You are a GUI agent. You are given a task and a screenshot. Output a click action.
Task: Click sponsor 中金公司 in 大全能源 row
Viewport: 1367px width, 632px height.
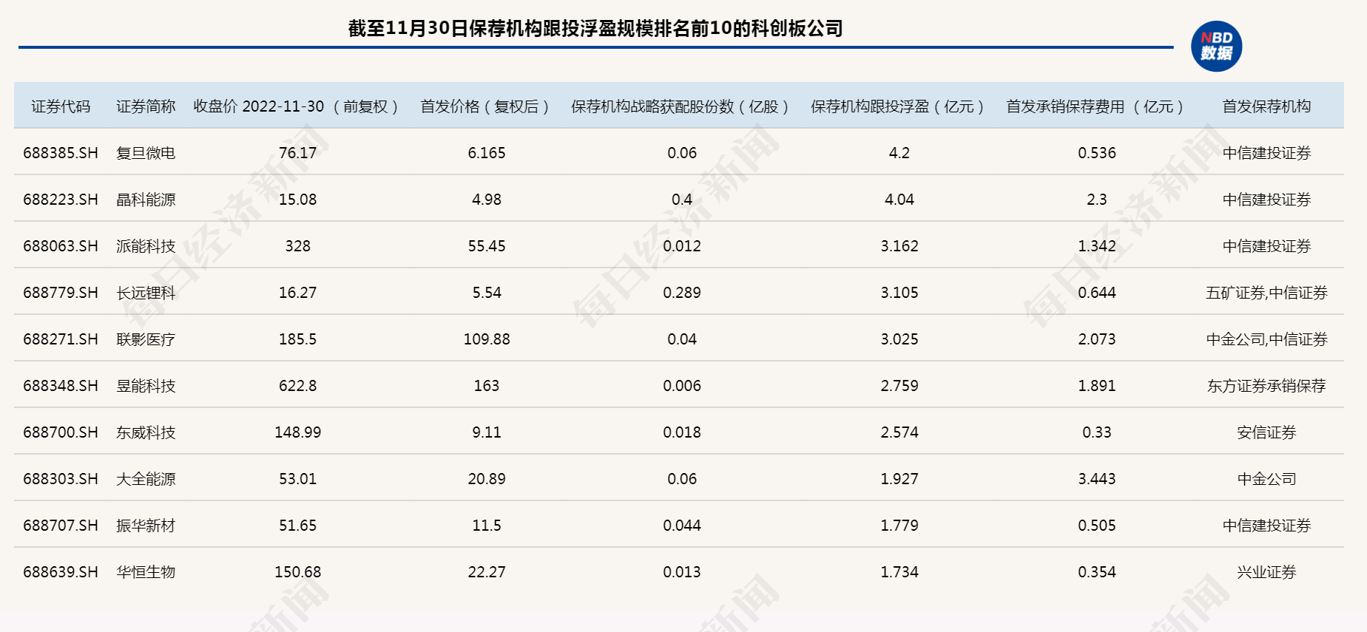pos(1266,479)
